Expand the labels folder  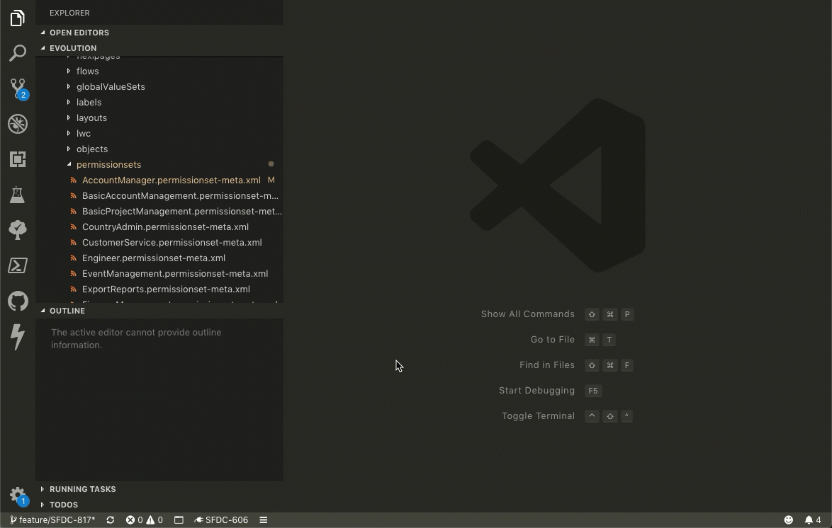tap(159, 103)
